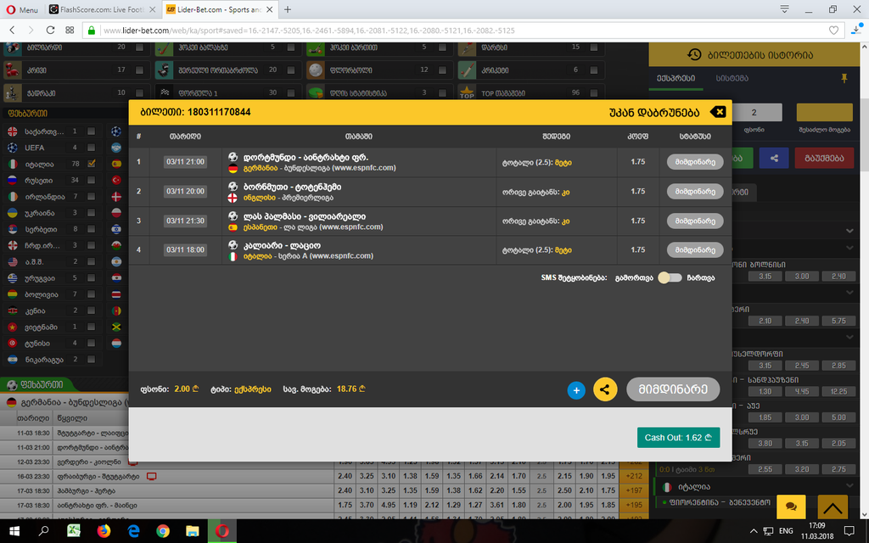Show hidden system tray icons chevron
This screenshot has width=869, height=543.
coord(753,531)
